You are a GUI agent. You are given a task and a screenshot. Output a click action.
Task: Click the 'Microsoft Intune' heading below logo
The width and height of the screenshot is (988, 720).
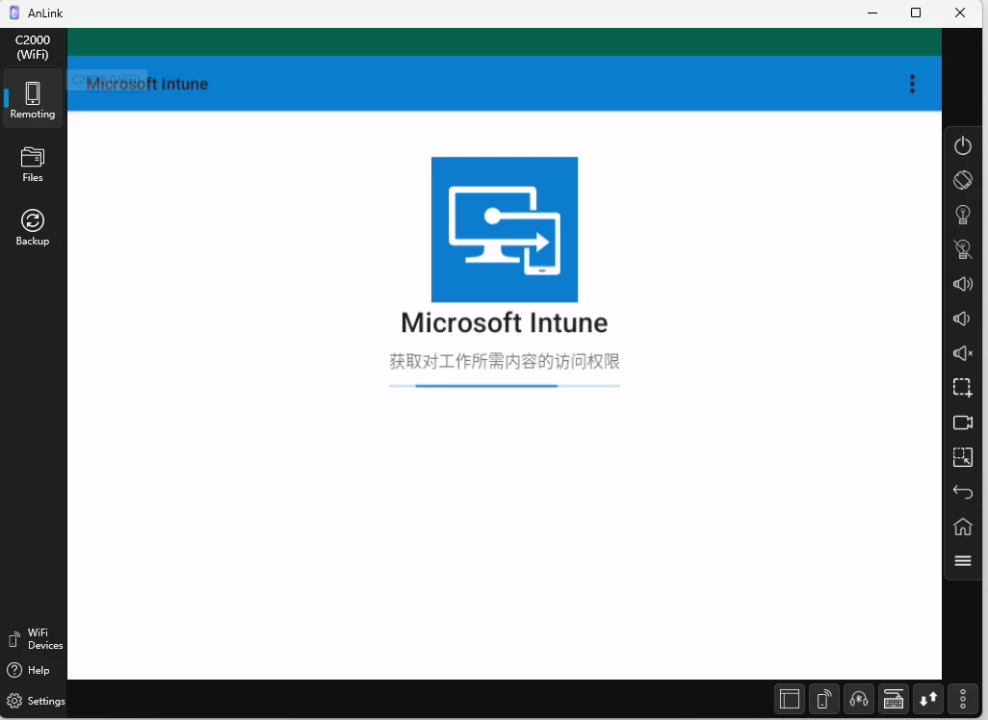point(504,322)
